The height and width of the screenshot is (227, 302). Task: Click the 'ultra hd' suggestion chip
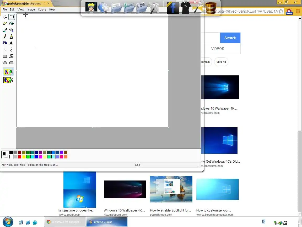point(221,62)
